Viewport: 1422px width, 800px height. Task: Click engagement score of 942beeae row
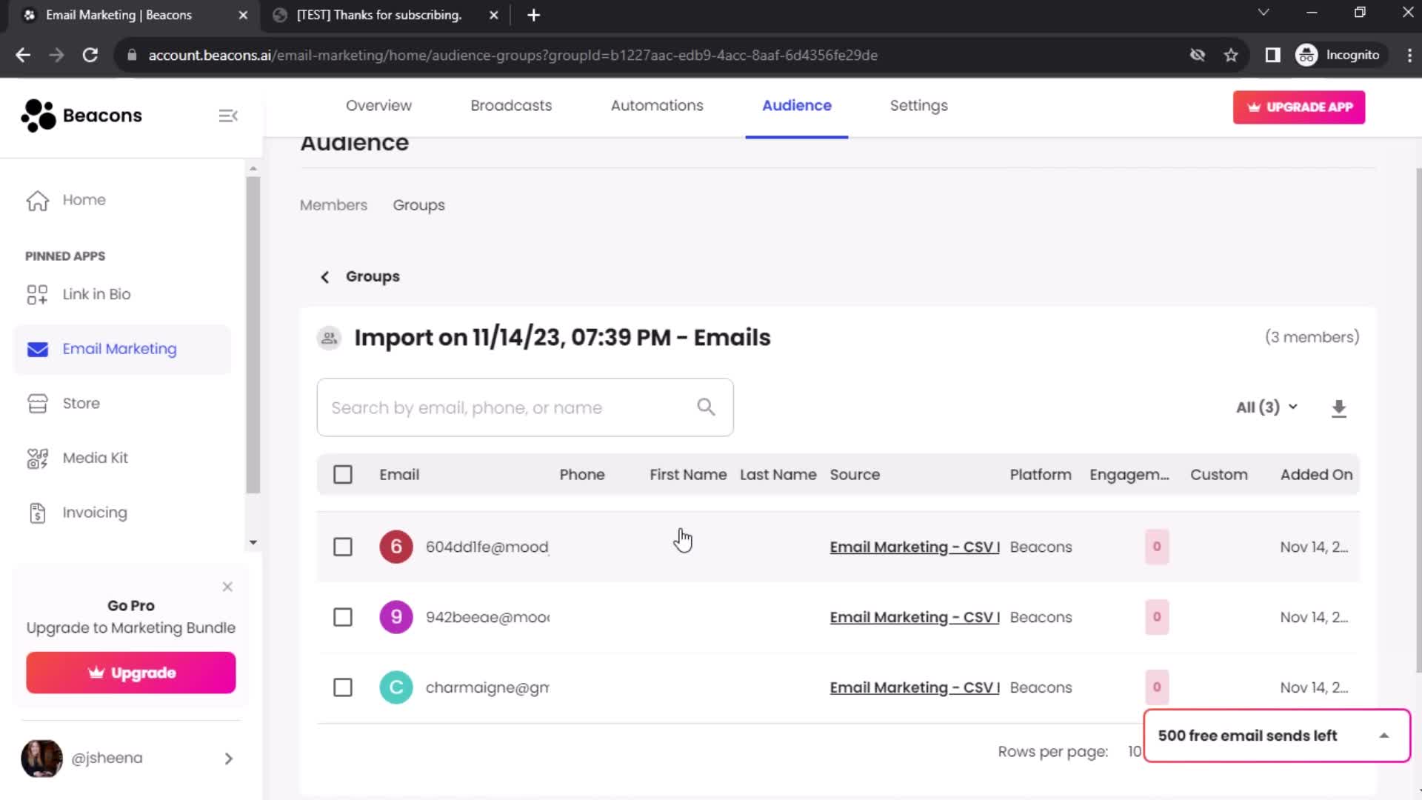pyautogui.click(x=1157, y=617)
